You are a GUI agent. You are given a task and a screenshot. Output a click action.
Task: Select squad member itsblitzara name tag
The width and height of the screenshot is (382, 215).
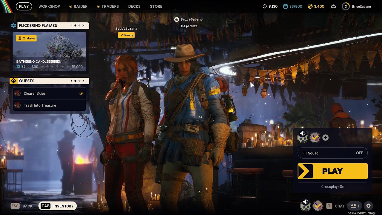pyautogui.click(x=126, y=29)
